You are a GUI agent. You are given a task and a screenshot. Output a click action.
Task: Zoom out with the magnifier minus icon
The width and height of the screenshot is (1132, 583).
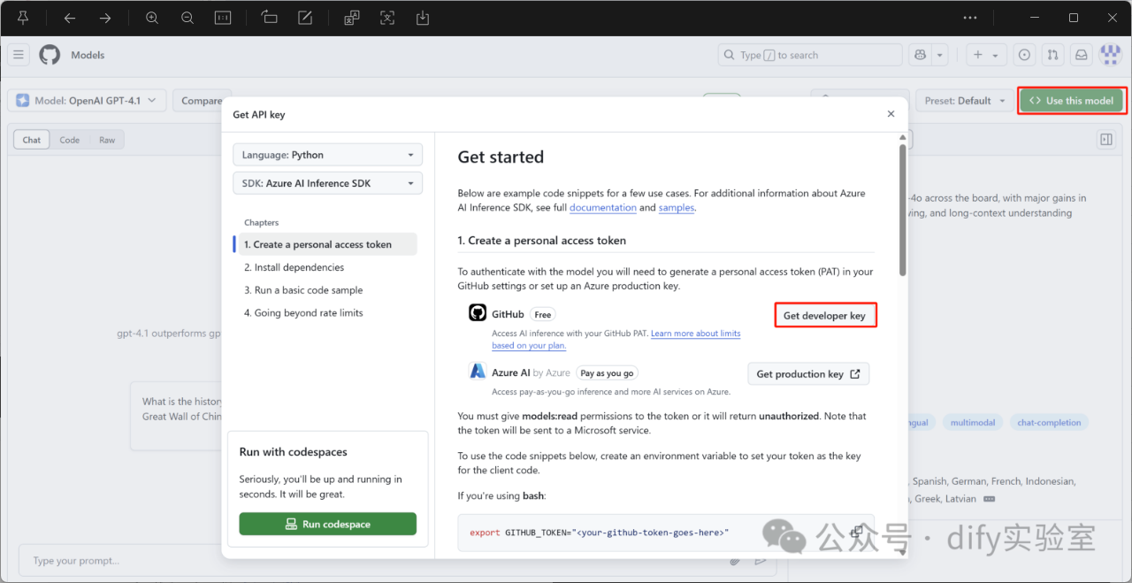click(187, 18)
